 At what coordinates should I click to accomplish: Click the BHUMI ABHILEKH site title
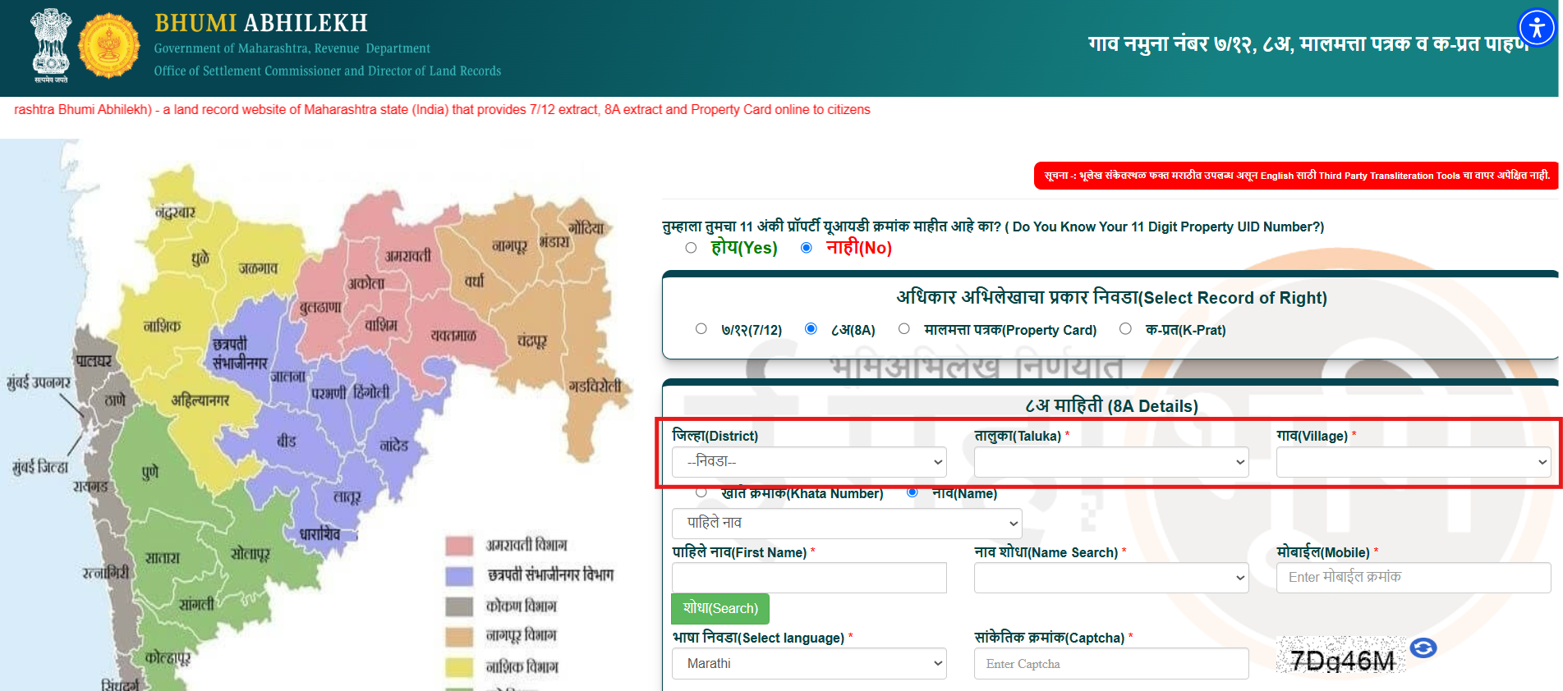(261, 23)
